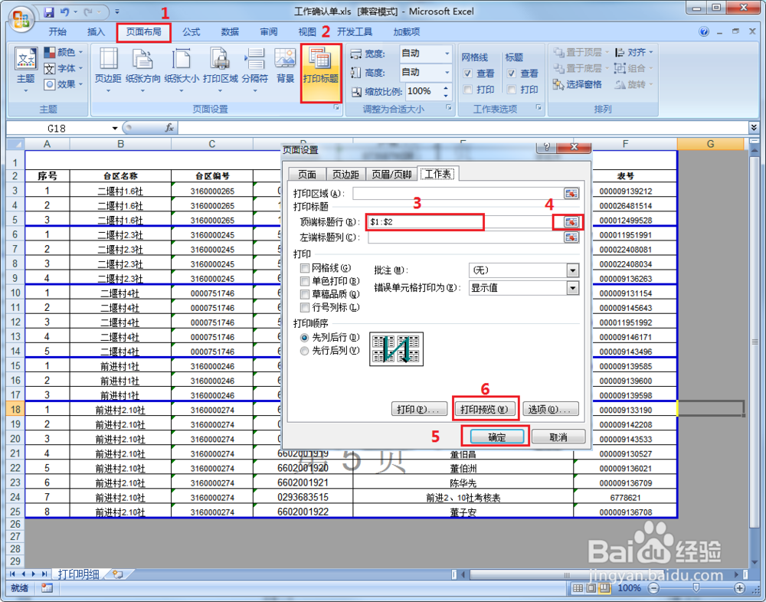
Task: Toggle Headings Print (打印) checkbox
Action: click(x=512, y=90)
